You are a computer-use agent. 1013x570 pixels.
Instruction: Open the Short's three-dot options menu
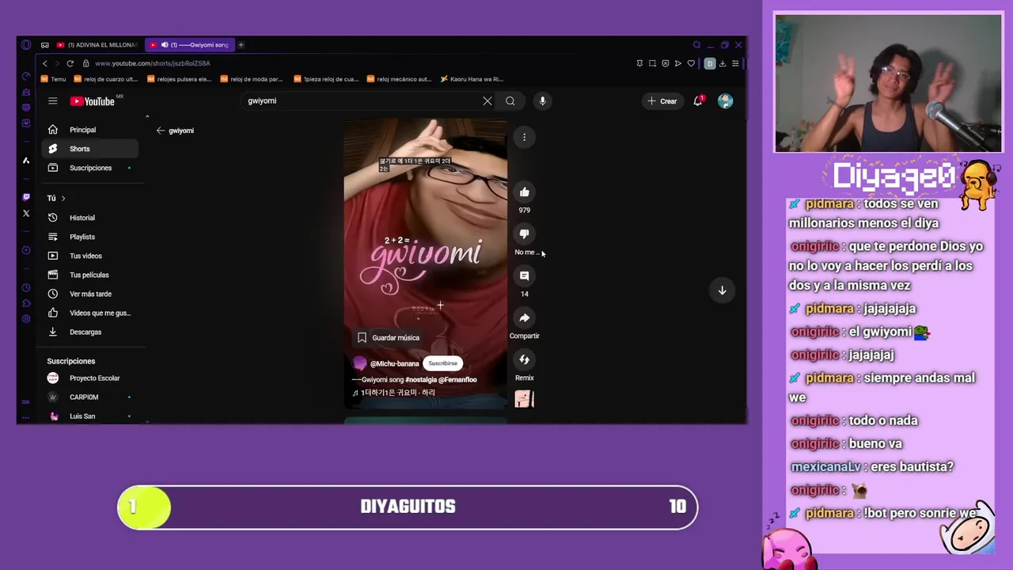(x=524, y=137)
